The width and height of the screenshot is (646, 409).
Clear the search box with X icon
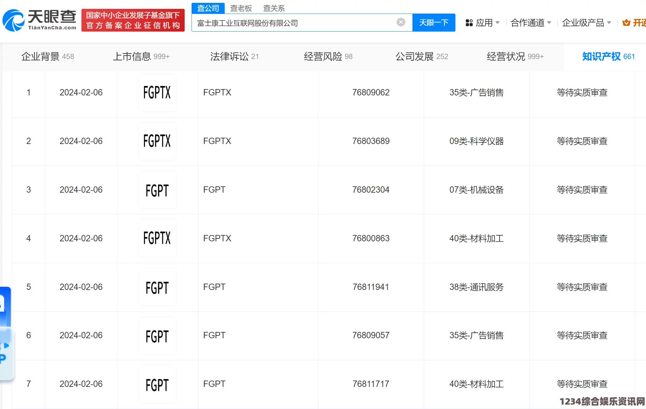[401, 22]
